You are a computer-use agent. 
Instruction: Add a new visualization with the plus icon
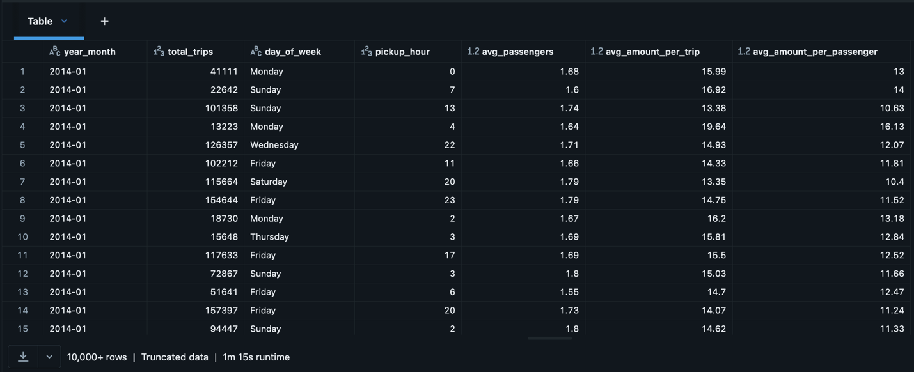[x=104, y=21]
